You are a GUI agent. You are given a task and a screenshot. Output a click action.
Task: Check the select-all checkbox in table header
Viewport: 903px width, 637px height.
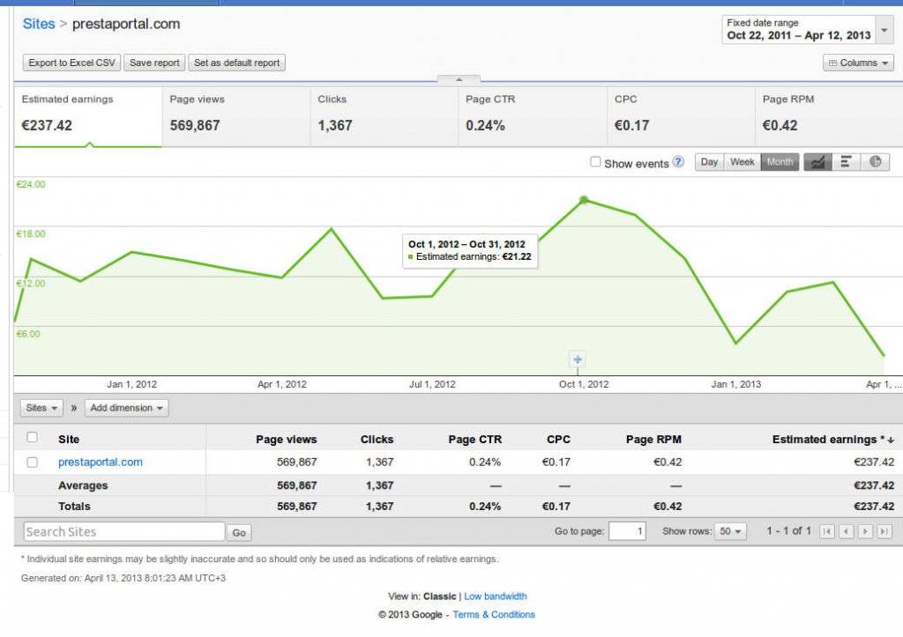[33, 438]
